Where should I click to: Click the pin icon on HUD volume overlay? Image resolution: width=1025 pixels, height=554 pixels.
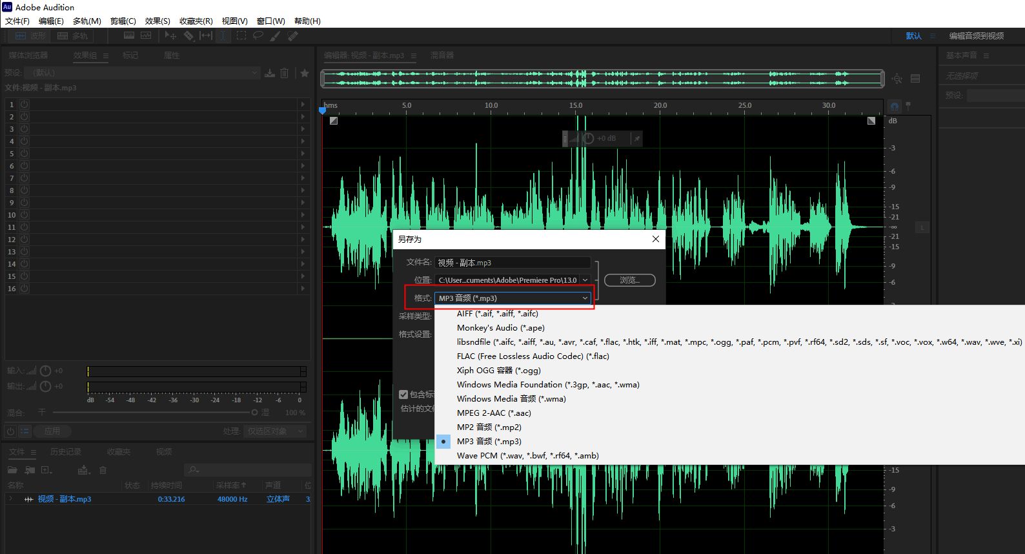tap(636, 138)
